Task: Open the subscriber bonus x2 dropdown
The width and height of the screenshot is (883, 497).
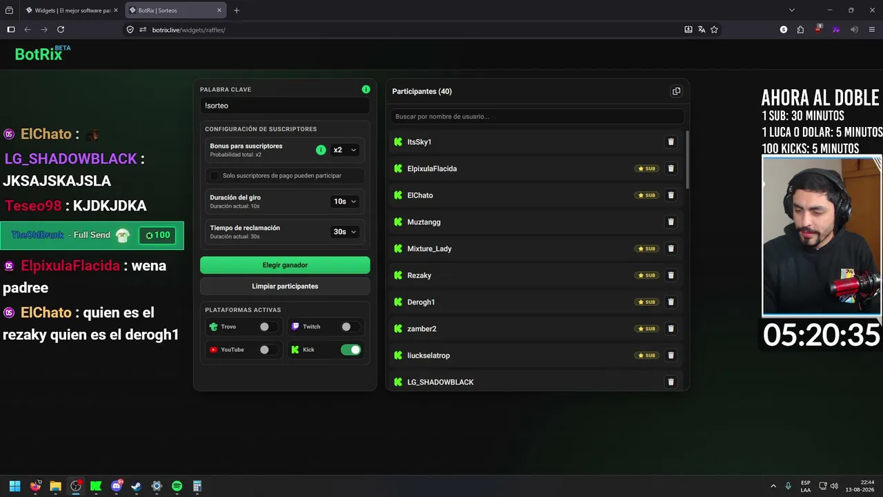Action: (x=345, y=150)
